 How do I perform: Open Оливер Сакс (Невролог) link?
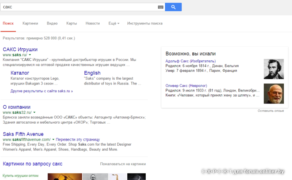coord(186,86)
